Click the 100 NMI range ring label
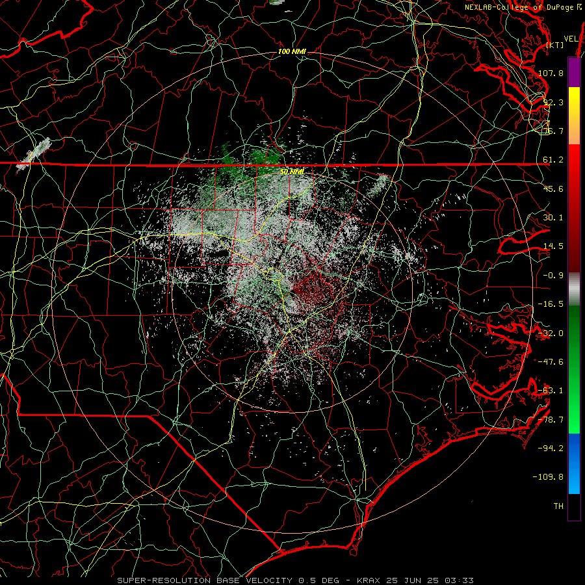This screenshot has width=585, height=585. click(292, 51)
